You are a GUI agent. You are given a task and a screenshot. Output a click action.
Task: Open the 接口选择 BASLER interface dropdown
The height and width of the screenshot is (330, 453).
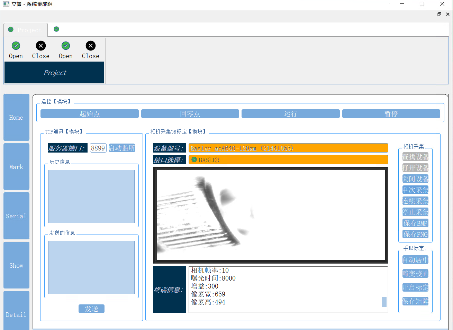coord(288,160)
